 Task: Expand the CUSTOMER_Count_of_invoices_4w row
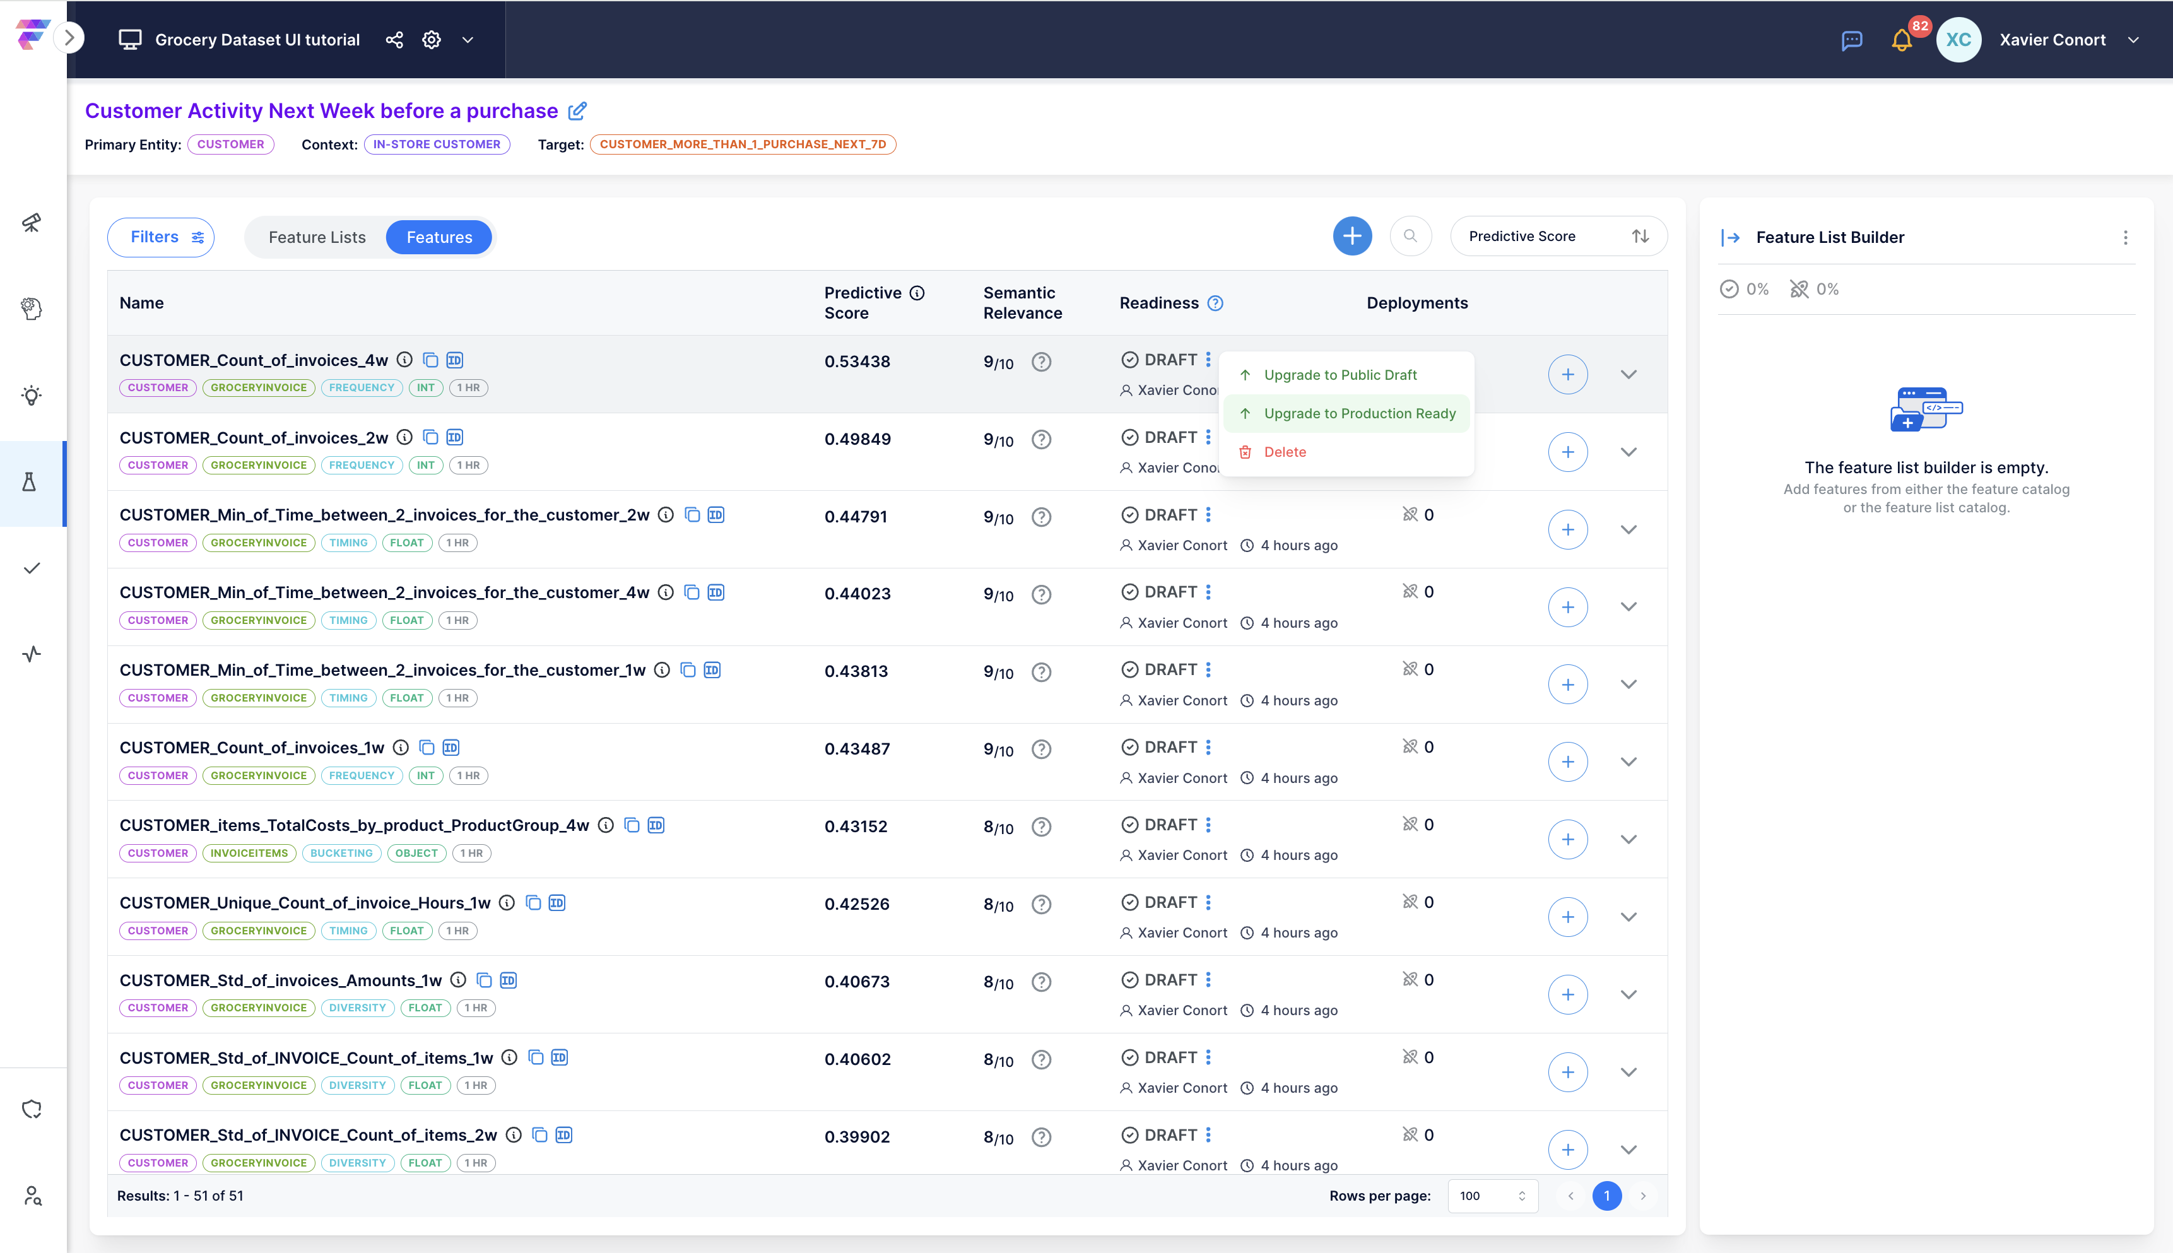click(1628, 374)
